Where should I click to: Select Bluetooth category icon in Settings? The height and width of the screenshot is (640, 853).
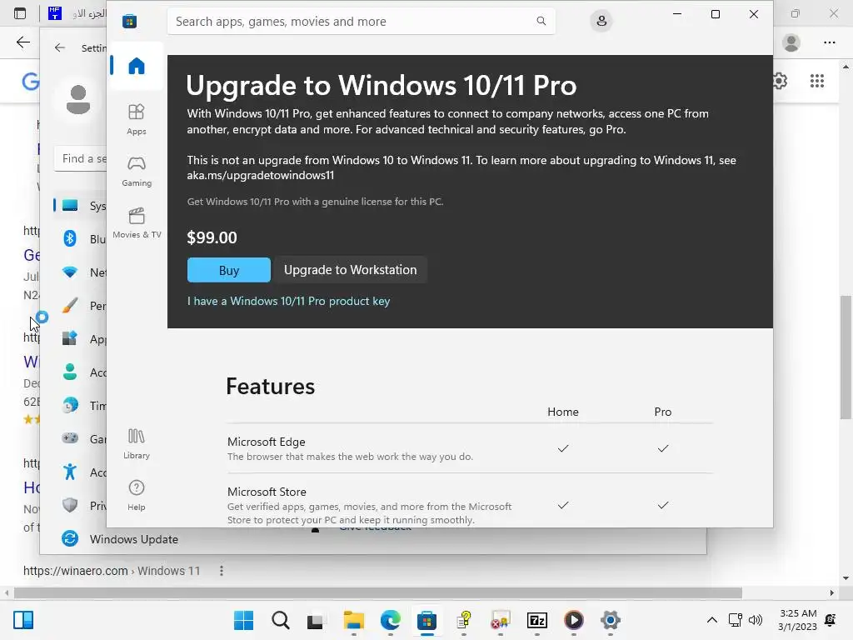coord(70,238)
